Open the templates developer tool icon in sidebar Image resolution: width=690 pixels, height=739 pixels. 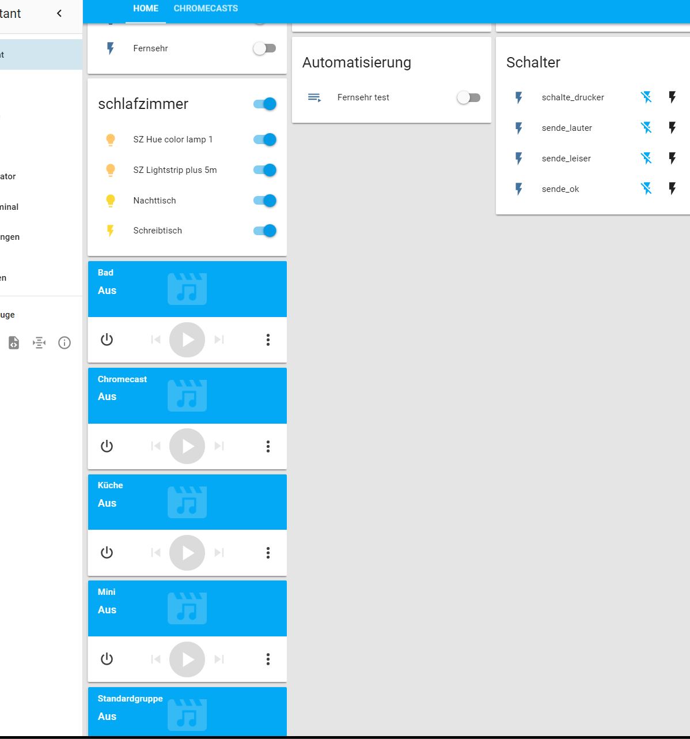(x=14, y=343)
